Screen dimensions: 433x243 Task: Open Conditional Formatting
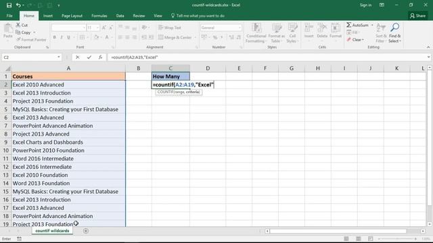tap(256, 33)
